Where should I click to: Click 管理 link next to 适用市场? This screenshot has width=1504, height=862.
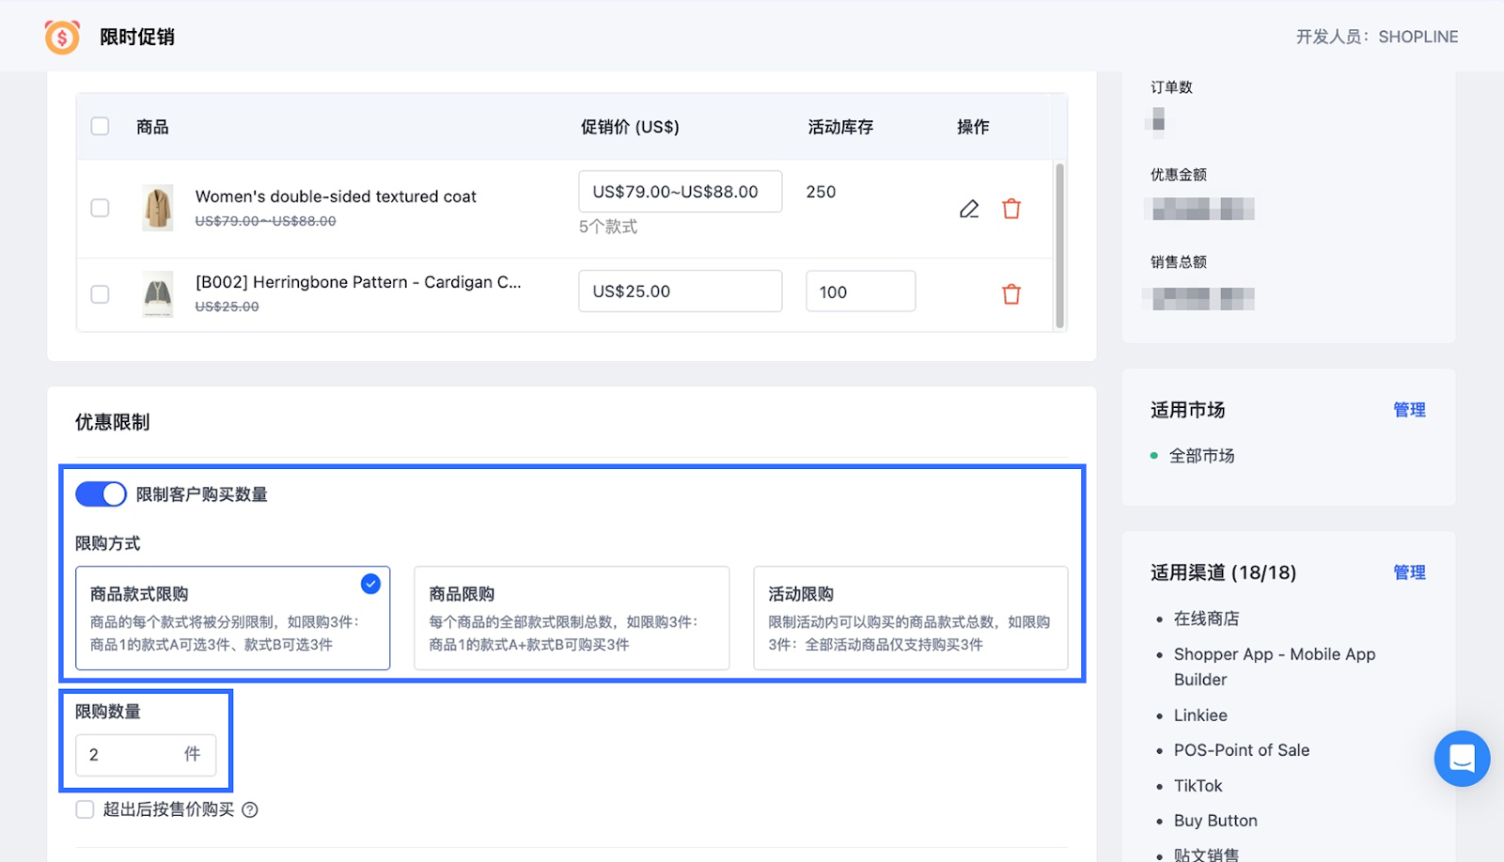(1408, 410)
